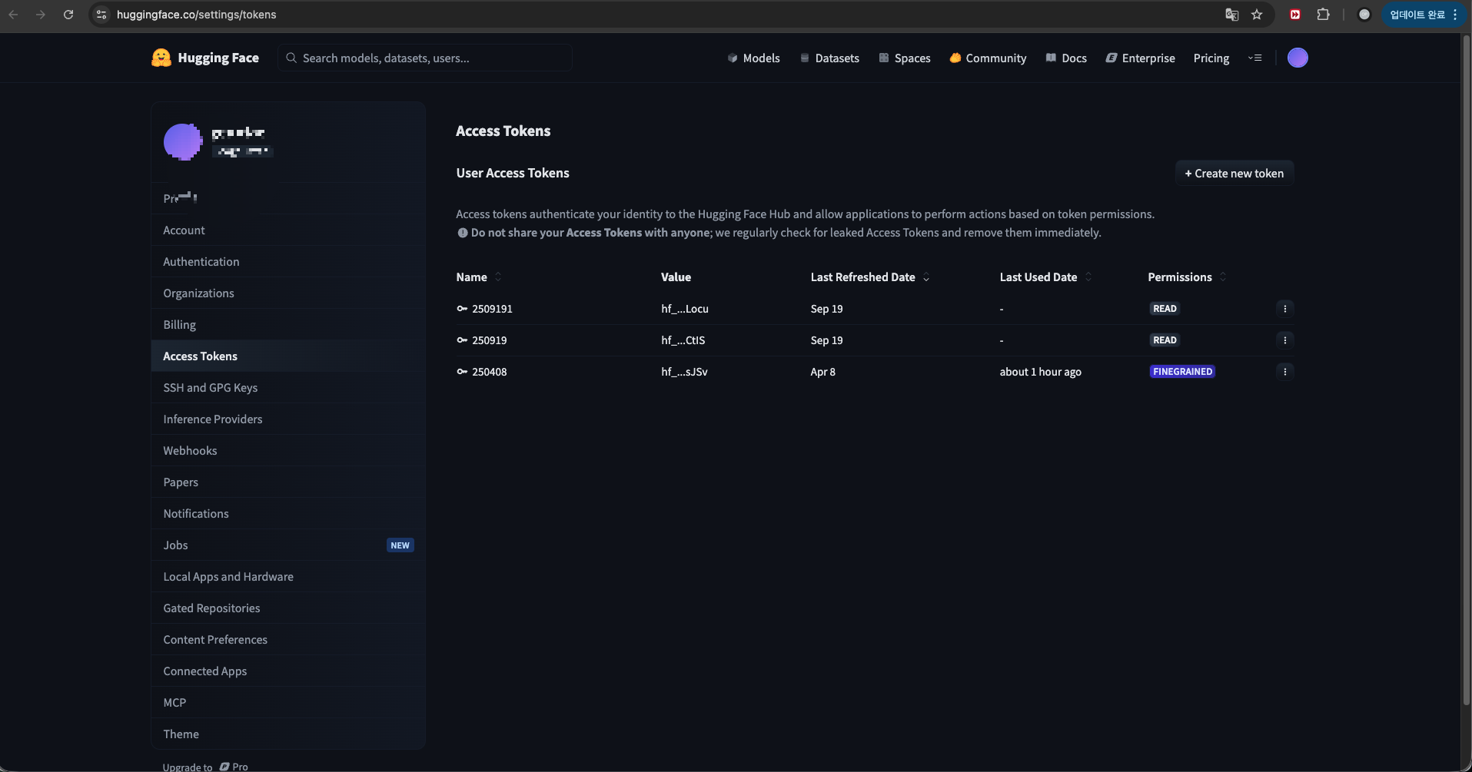Open MCP settings

coord(288,703)
